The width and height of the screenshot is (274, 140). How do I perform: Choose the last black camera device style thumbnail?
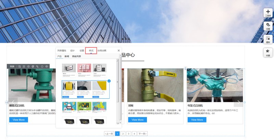point(99,121)
